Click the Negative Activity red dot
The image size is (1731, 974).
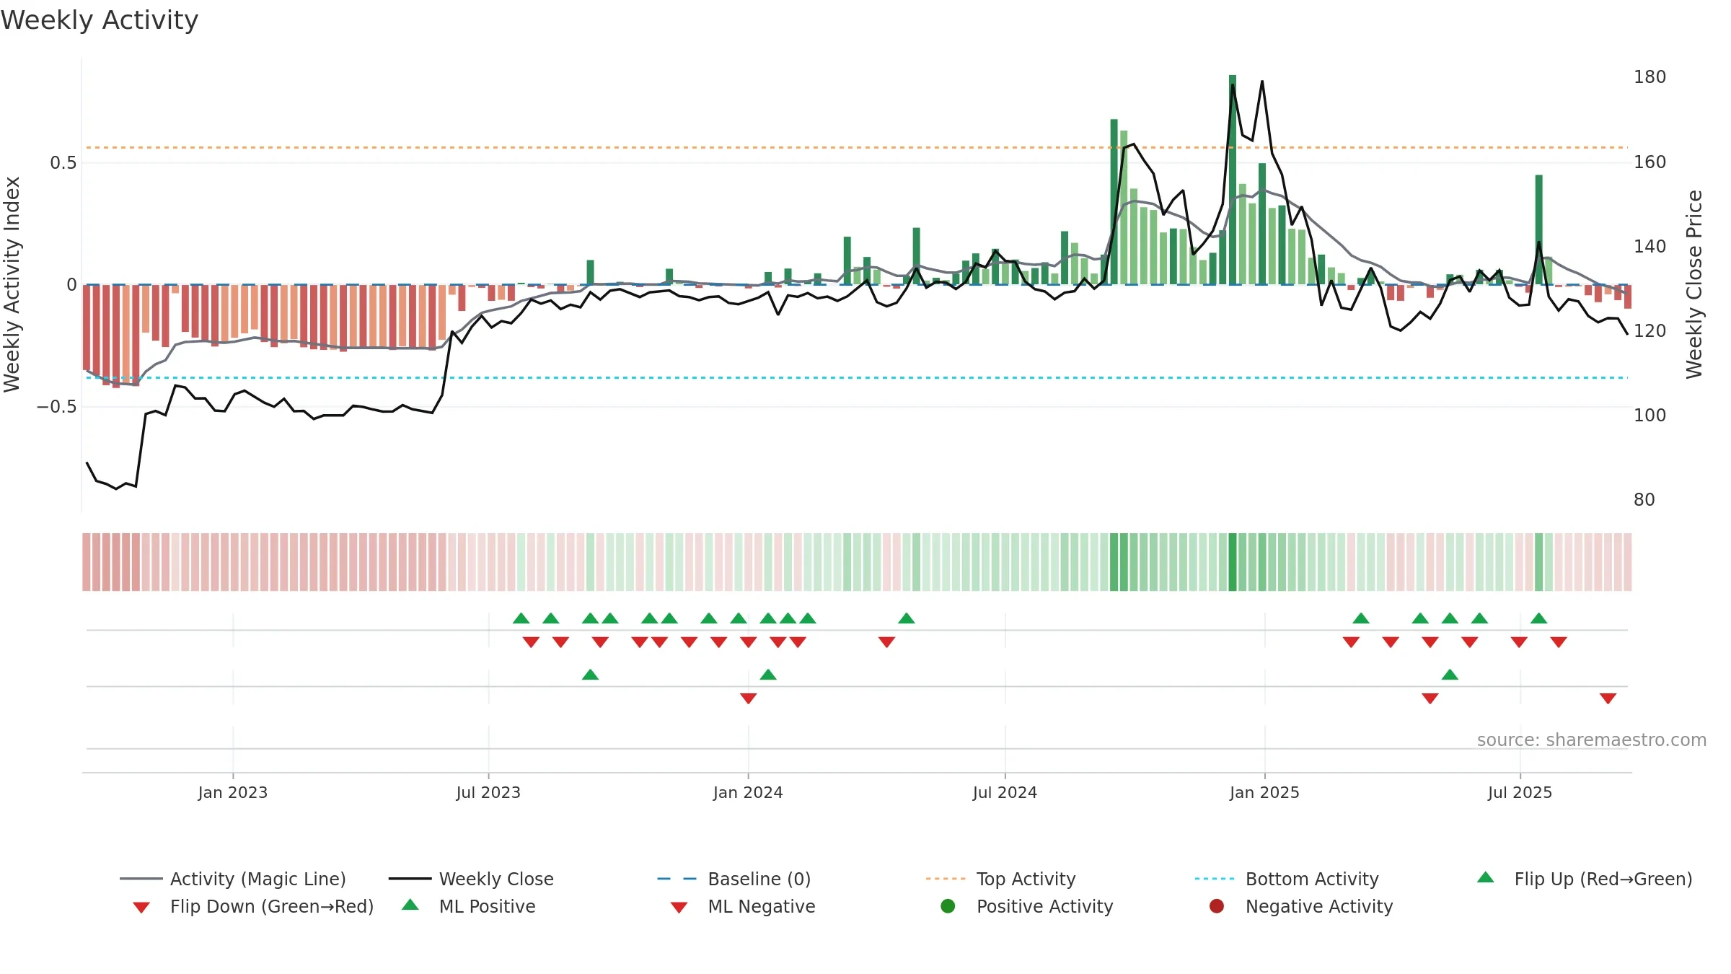point(1217,906)
